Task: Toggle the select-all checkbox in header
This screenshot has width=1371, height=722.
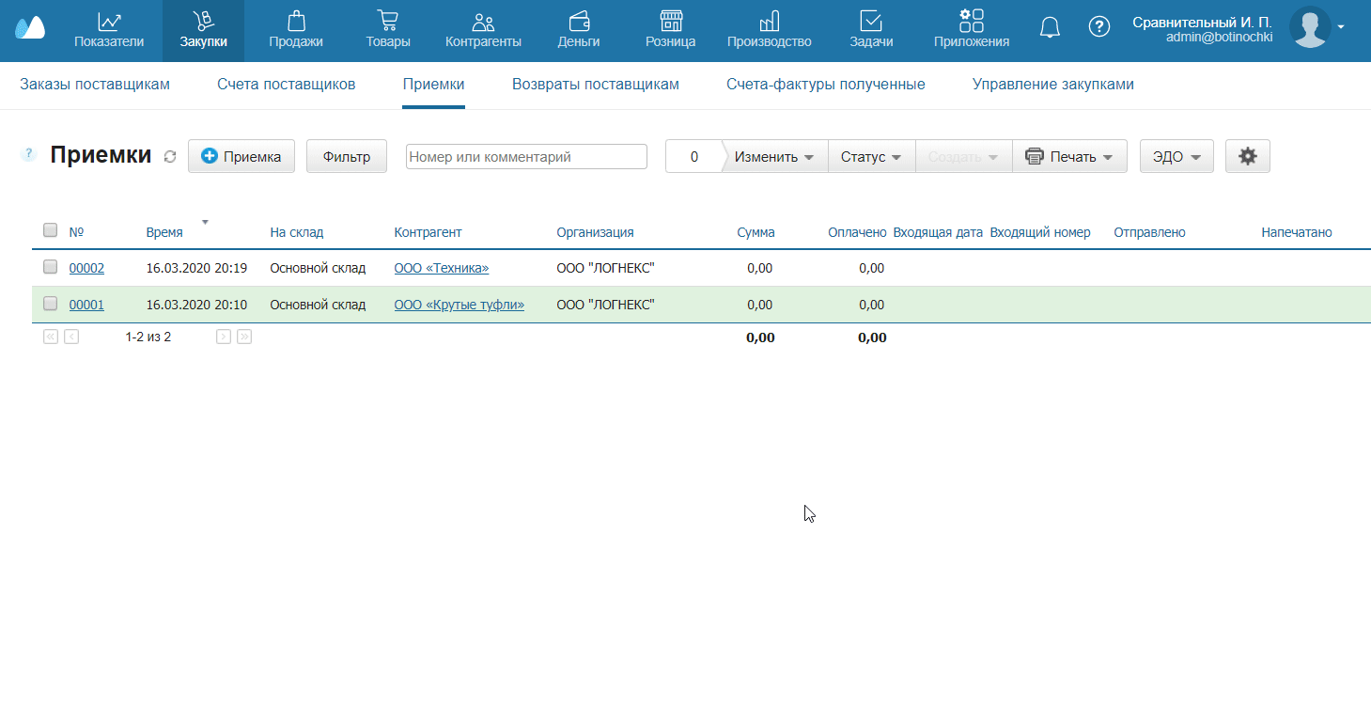Action: tap(51, 230)
